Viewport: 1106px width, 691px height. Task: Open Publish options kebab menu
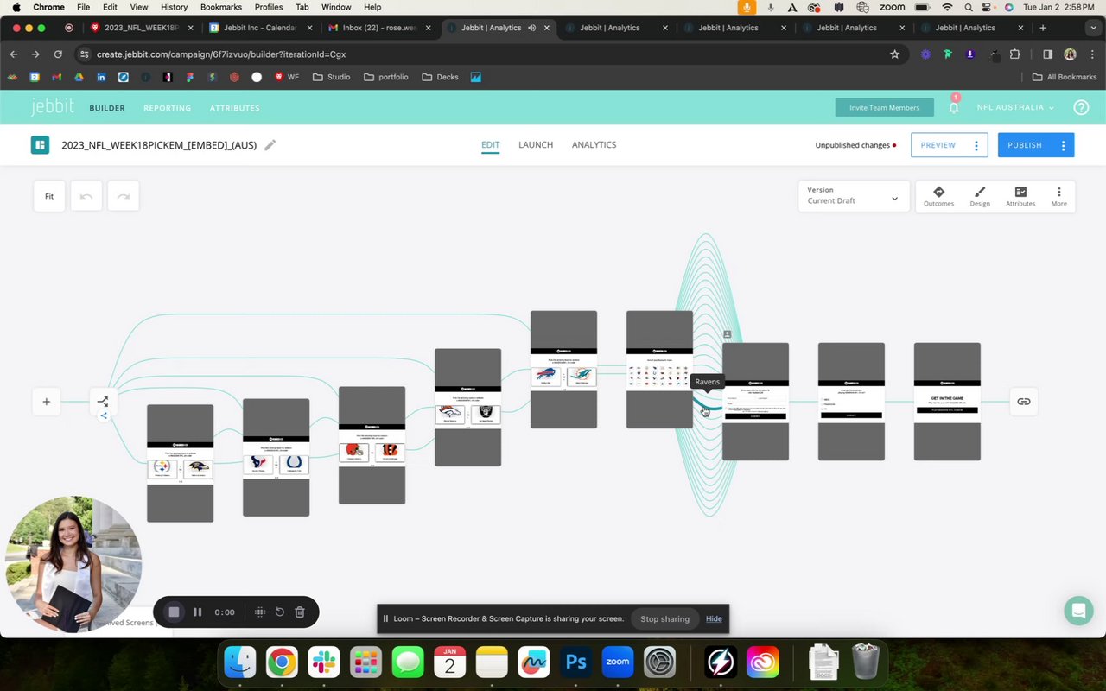pos(1063,145)
